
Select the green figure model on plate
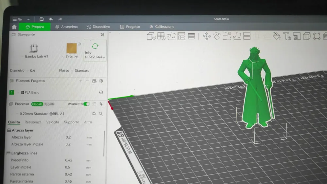pyautogui.click(x=255, y=88)
